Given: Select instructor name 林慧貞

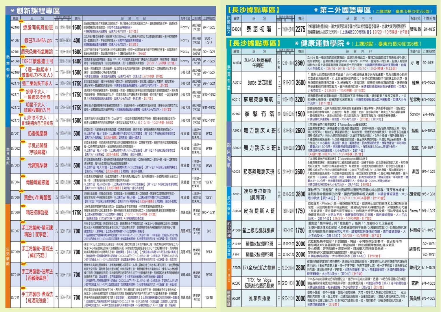Looking at the screenshot, I should [x=415, y=230].
